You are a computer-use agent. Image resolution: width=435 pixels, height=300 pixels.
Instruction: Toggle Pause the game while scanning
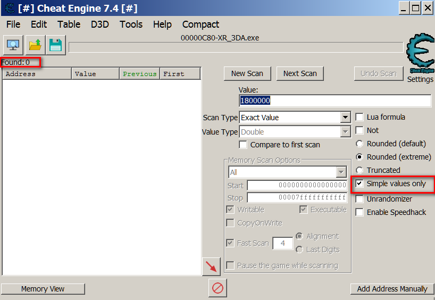[x=230, y=265]
